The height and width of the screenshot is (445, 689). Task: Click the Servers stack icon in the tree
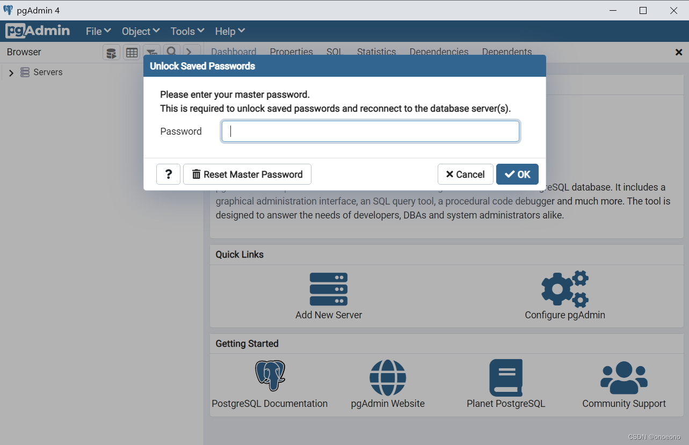[25, 72]
